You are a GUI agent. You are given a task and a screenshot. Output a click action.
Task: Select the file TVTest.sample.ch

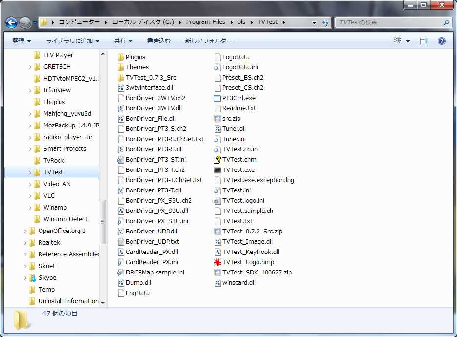pos(247,211)
